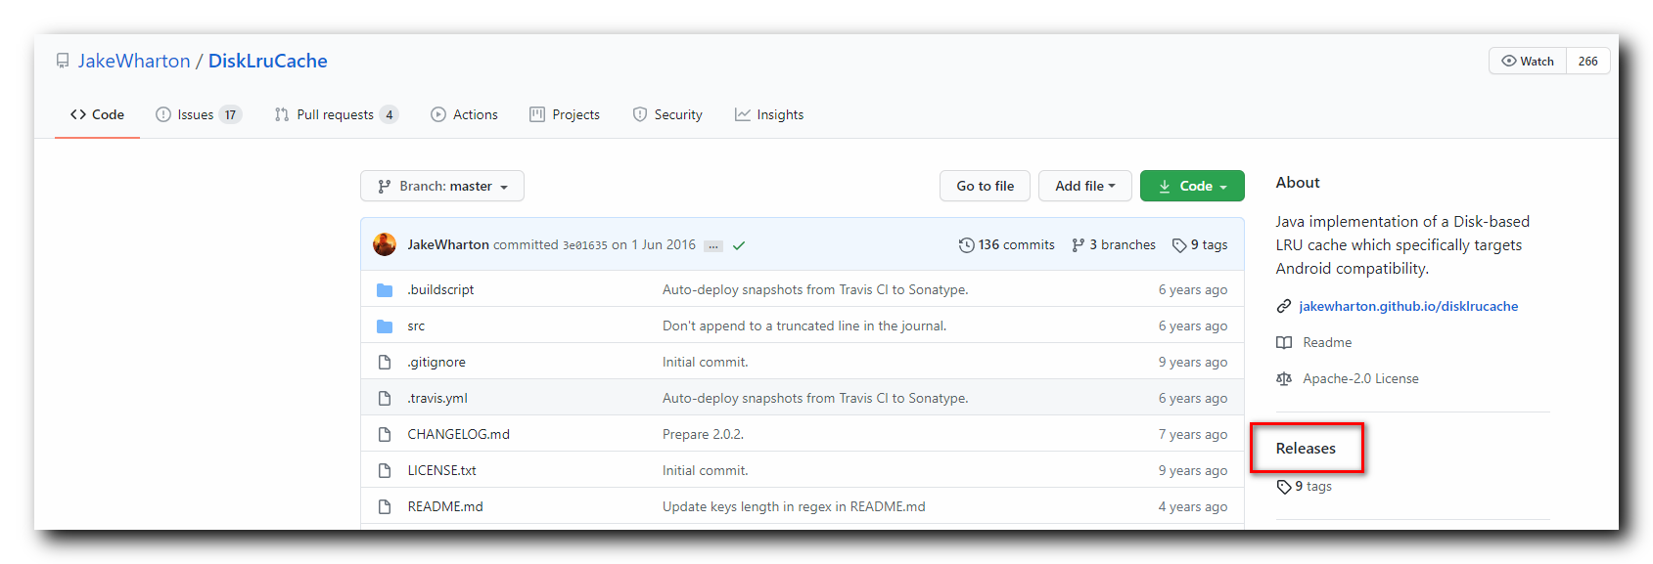
Task: Toggle Watch on this repository
Action: (1528, 61)
